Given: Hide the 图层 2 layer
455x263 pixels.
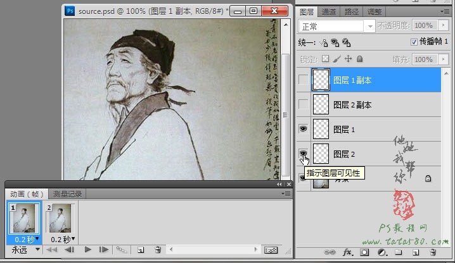Looking at the screenshot, I should (x=304, y=153).
